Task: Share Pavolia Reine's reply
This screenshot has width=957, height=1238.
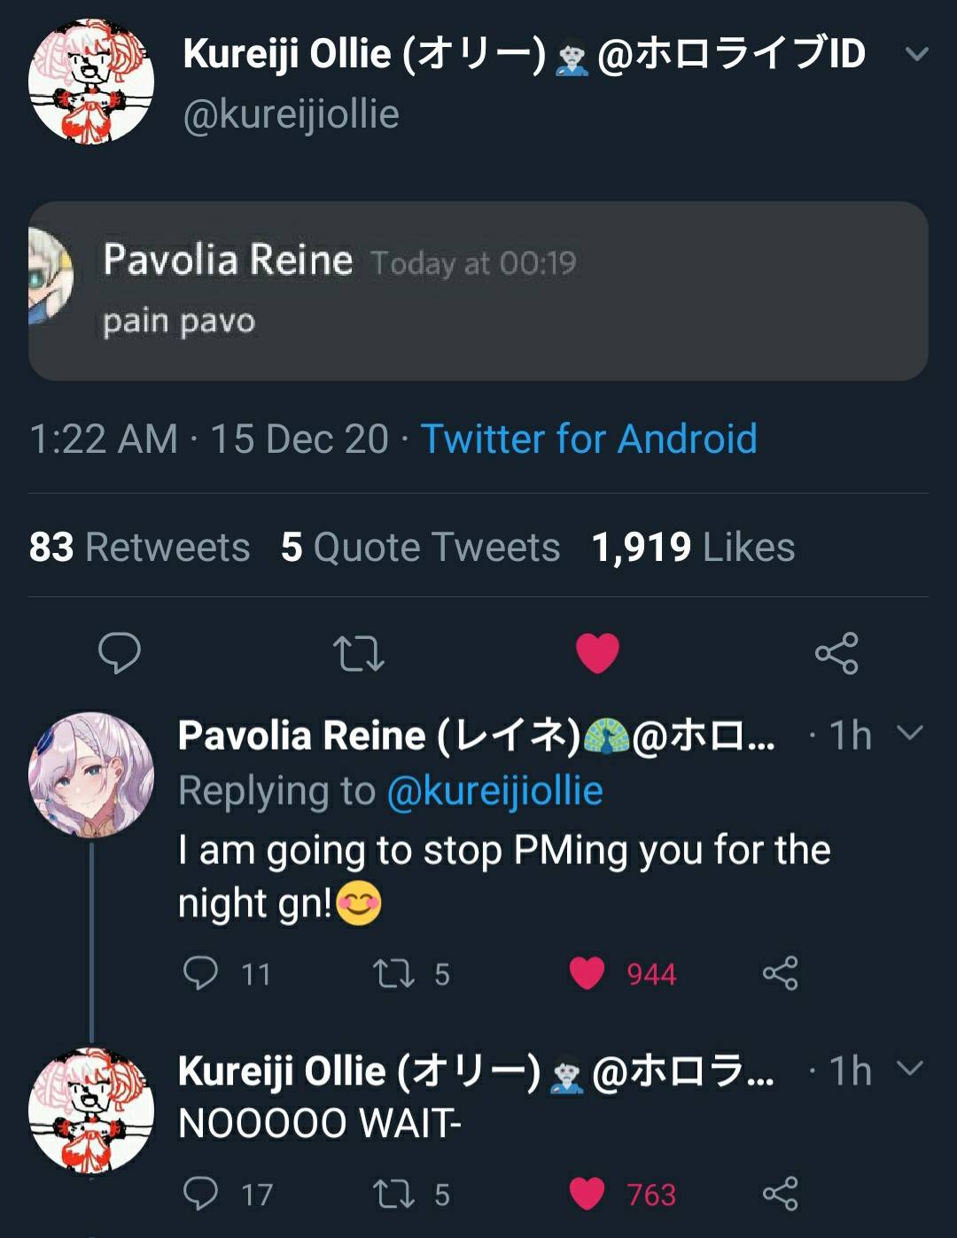Action: click(780, 973)
